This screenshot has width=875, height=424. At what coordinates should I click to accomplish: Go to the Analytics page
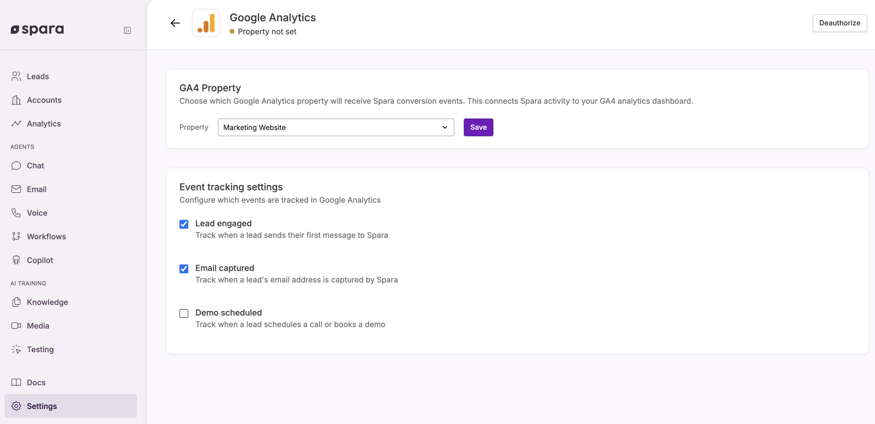[x=43, y=124]
